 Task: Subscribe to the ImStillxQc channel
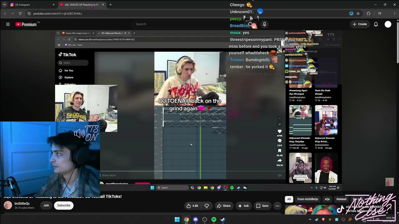(x=64, y=205)
